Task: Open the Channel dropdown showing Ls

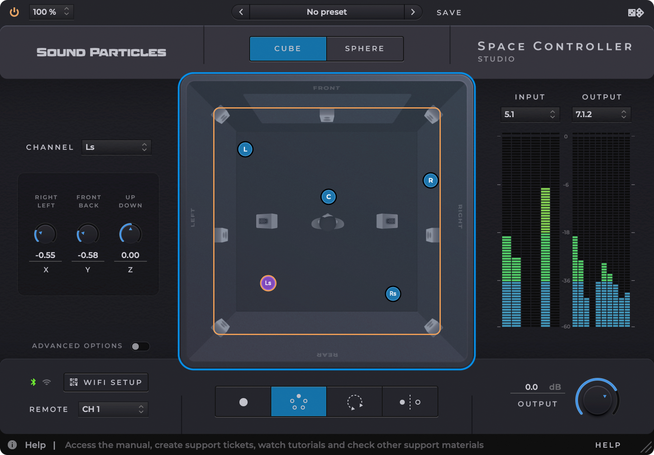Action: (116, 147)
